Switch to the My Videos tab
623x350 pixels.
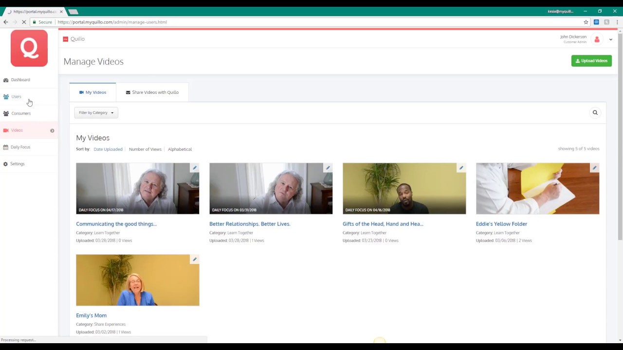[92, 92]
